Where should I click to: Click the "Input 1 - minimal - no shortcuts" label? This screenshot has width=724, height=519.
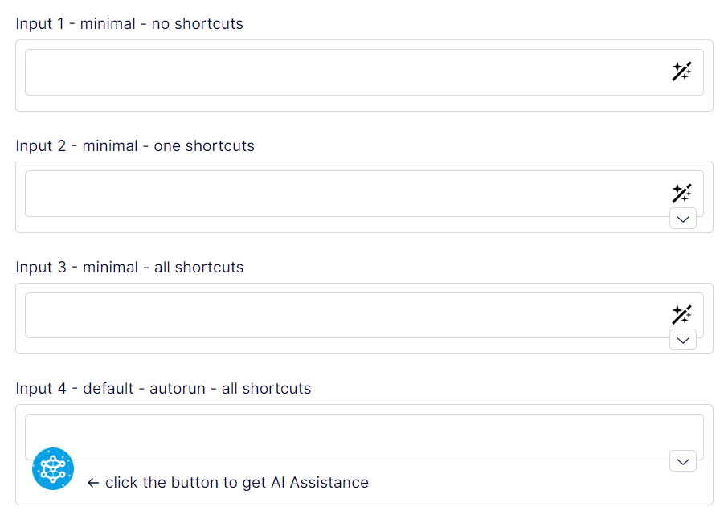tap(129, 24)
